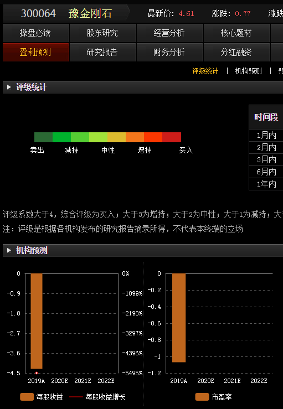The image size is (283, 409).
Task: Click the 2019A earnings growth data point
Action: click(x=37, y=373)
